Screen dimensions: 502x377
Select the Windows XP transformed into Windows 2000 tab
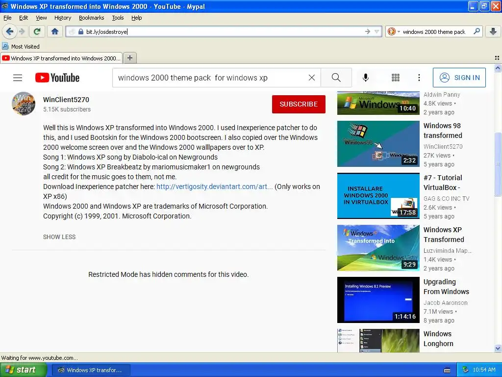click(61, 58)
